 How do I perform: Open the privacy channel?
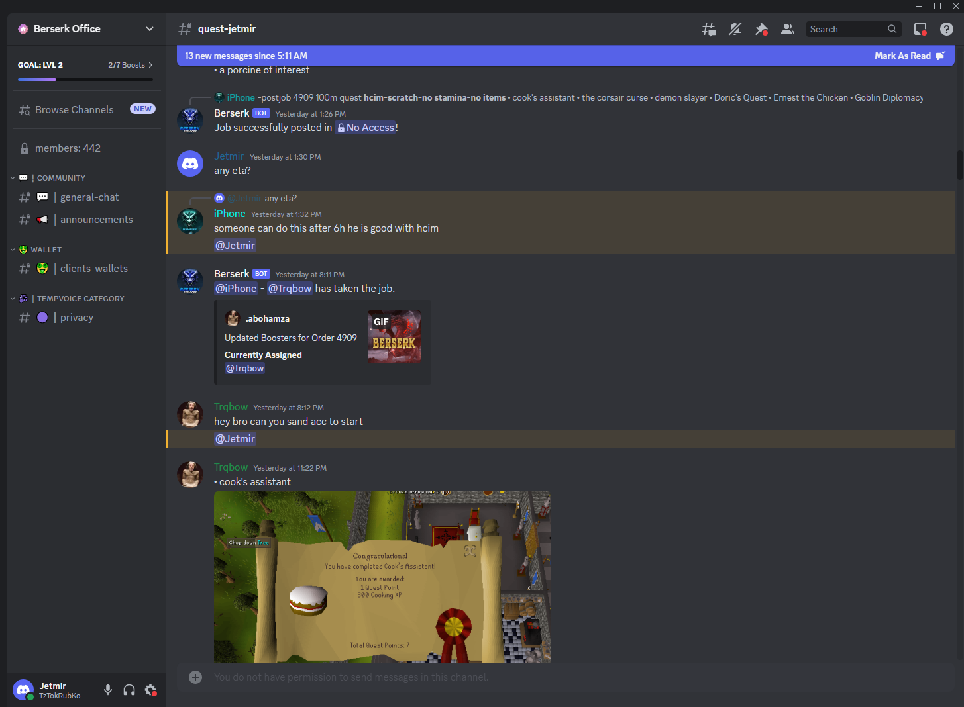pyautogui.click(x=87, y=318)
